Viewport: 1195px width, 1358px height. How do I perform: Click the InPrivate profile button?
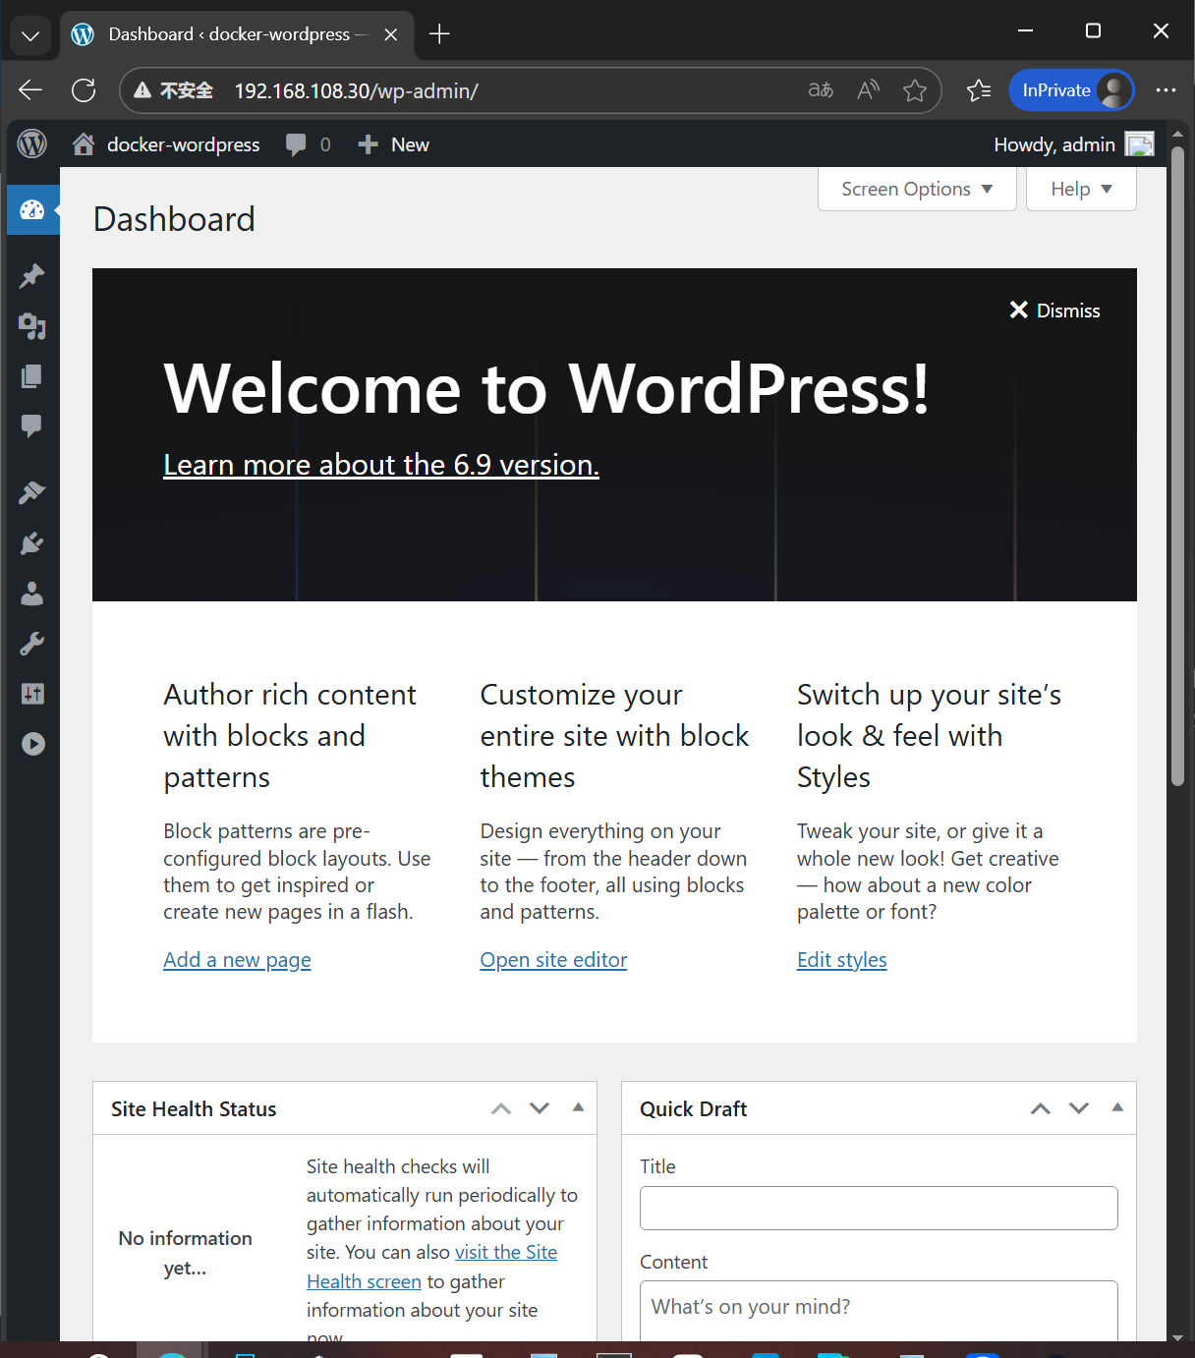tap(1071, 90)
